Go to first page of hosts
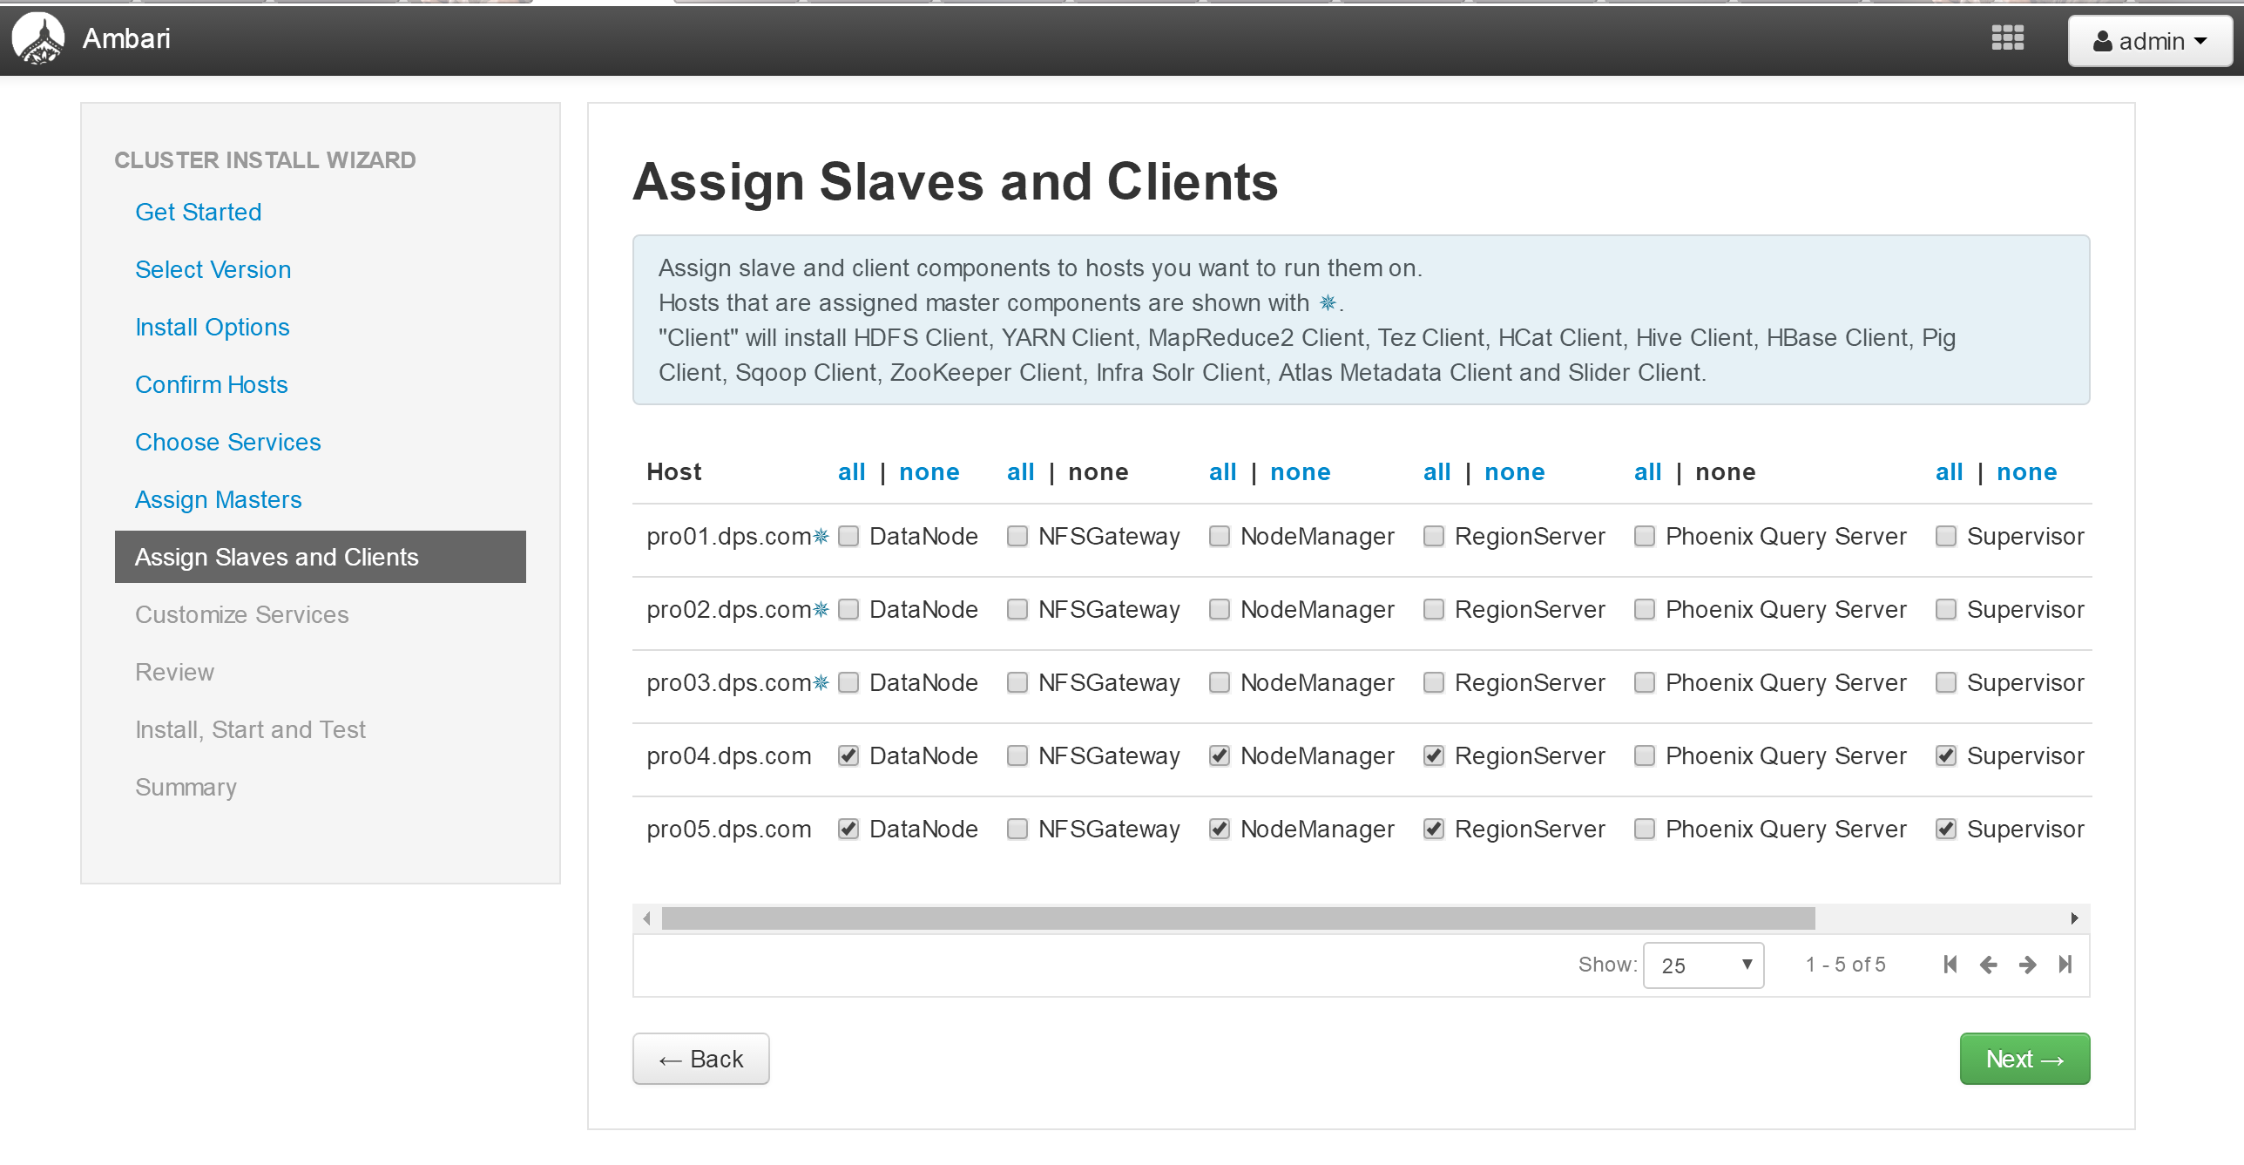 (1950, 965)
